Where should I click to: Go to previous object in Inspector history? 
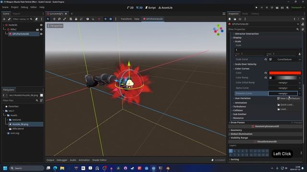(295, 19)
